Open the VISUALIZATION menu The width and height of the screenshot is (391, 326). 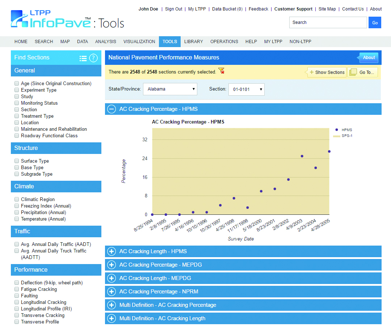pyautogui.click(x=139, y=42)
